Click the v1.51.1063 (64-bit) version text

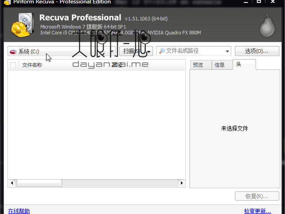click(146, 19)
